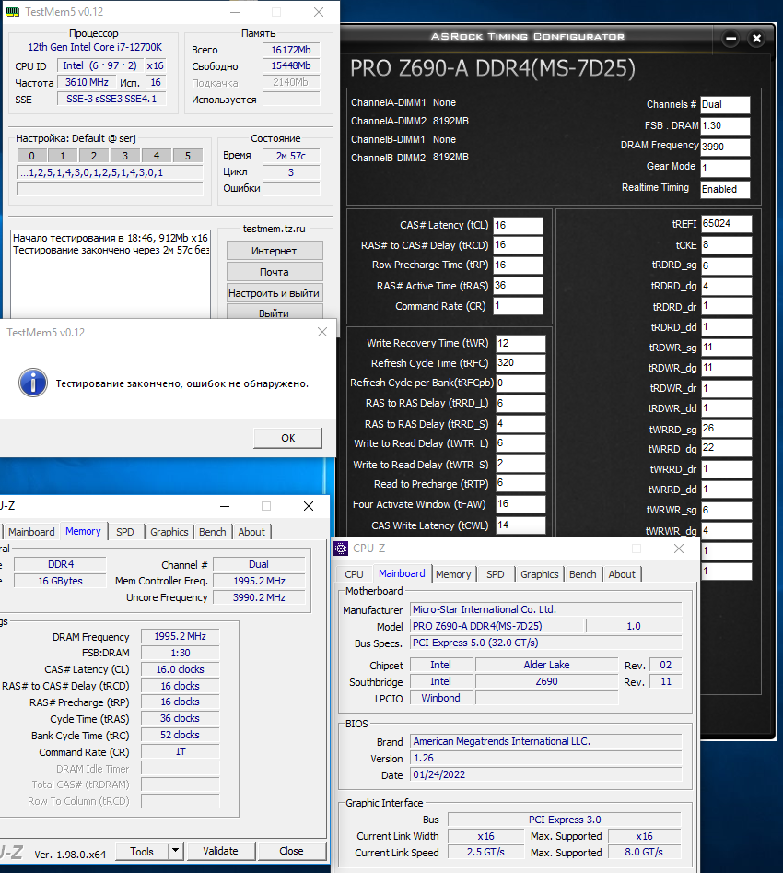Switch to the CPU tab in CPU-Z
The width and height of the screenshot is (783, 873).
(x=354, y=574)
